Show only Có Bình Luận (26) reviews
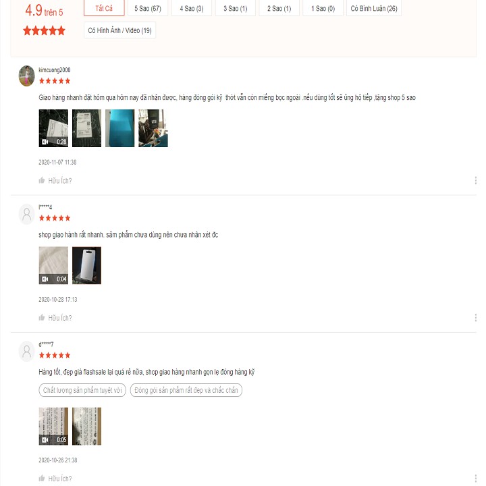Image resolution: width=486 pixels, height=486 pixels. tap(374, 8)
